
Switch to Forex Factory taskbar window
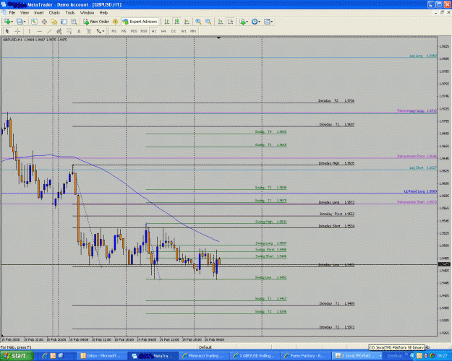pos(304,356)
